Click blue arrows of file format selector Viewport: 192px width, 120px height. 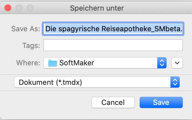point(175,82)
